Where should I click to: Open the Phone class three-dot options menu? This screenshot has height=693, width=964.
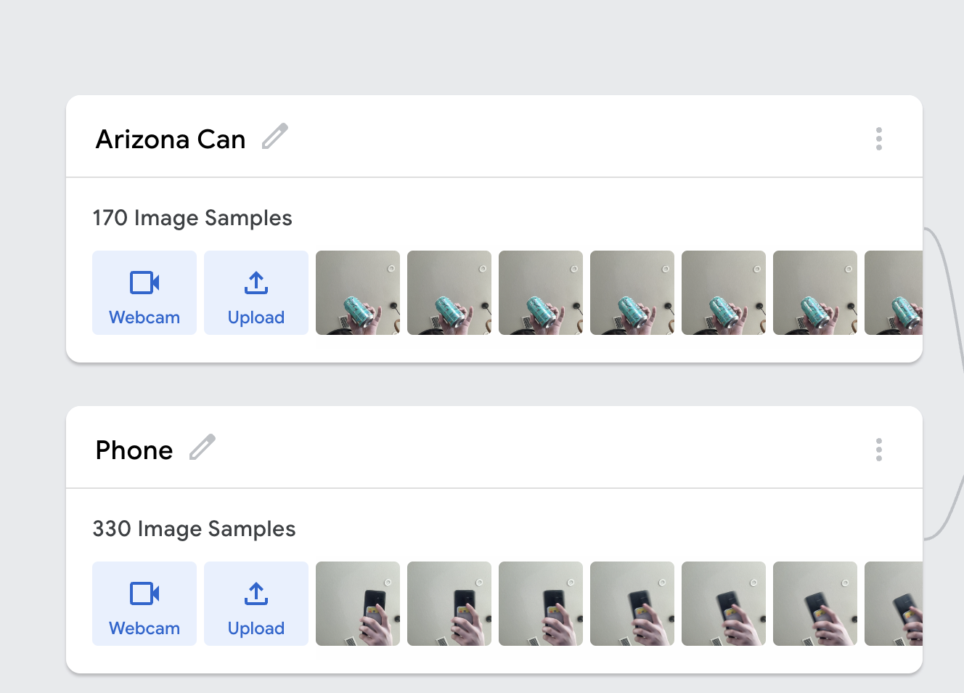pos(879,450)
